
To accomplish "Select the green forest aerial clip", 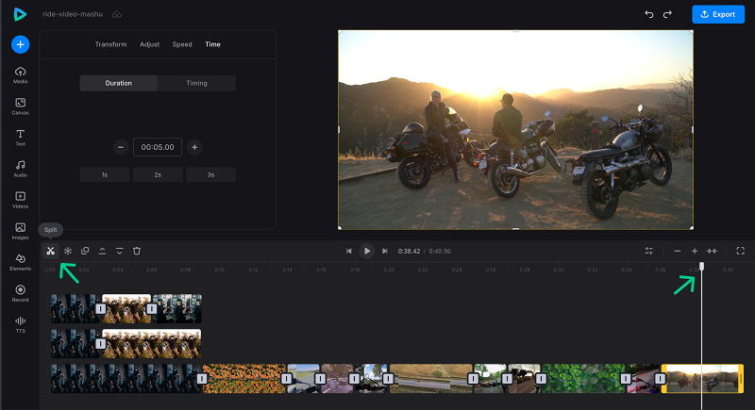I will coord(582,379).
